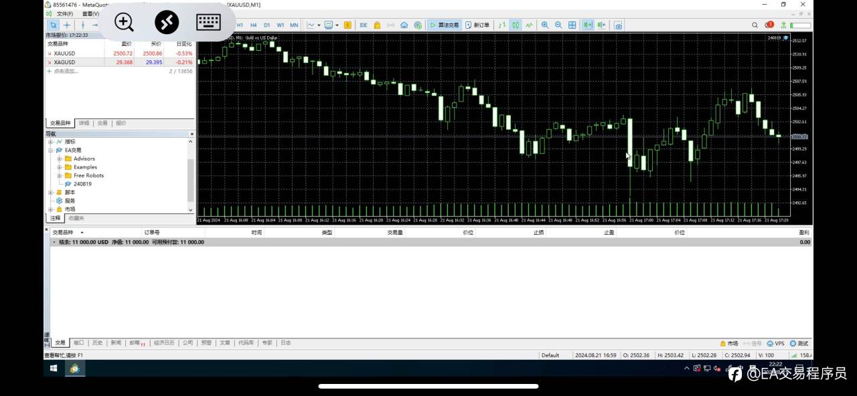
Task: Activate the crosshair tool
Action: [67, 25]
